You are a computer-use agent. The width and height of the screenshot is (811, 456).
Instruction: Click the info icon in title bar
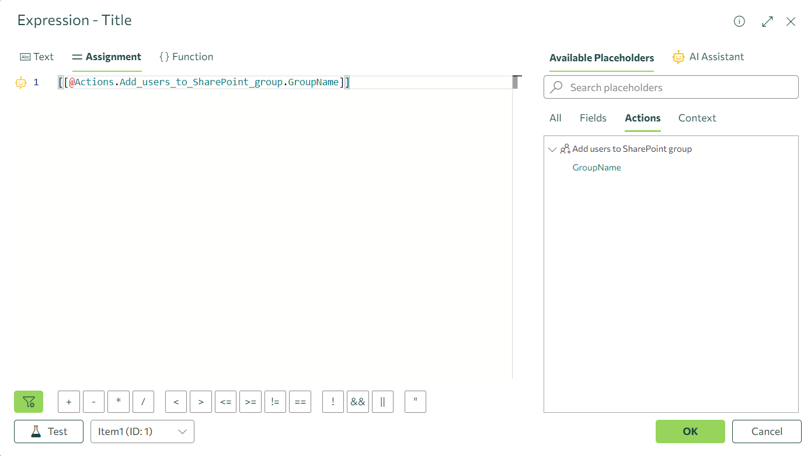point(739,22)
